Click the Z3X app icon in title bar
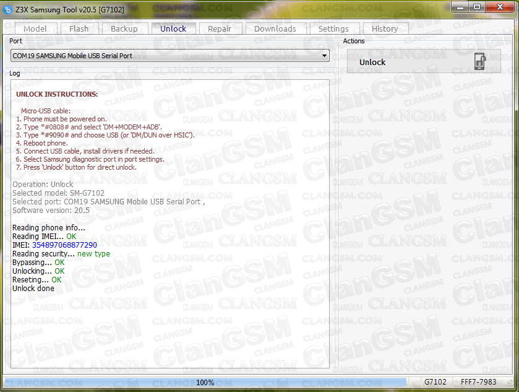The width and height of the screenshot is (519, 392). point(8,7)
